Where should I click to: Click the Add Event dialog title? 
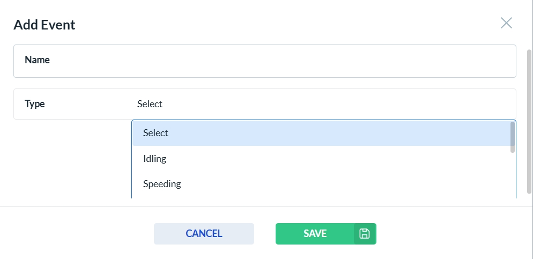pos(45,25)
